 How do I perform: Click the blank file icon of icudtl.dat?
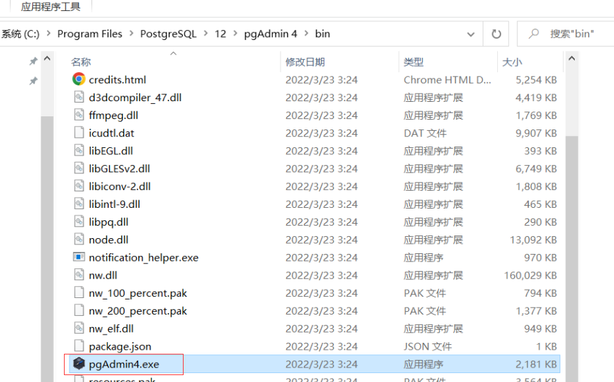78,133
